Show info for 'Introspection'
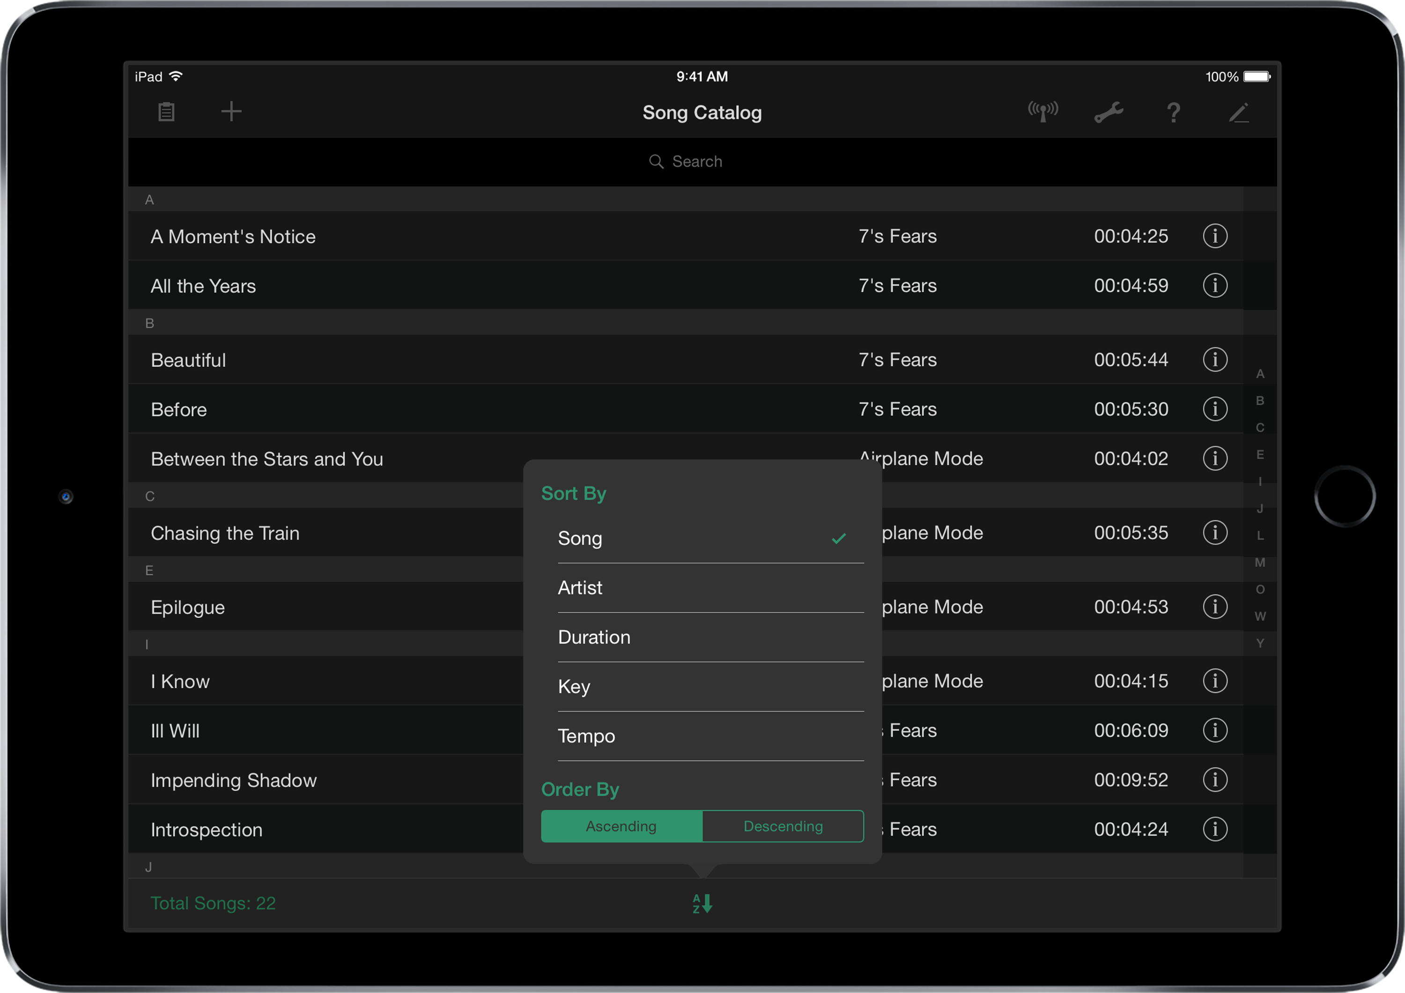Viewport: 1405px width, 993px height. coord(1215,830)
